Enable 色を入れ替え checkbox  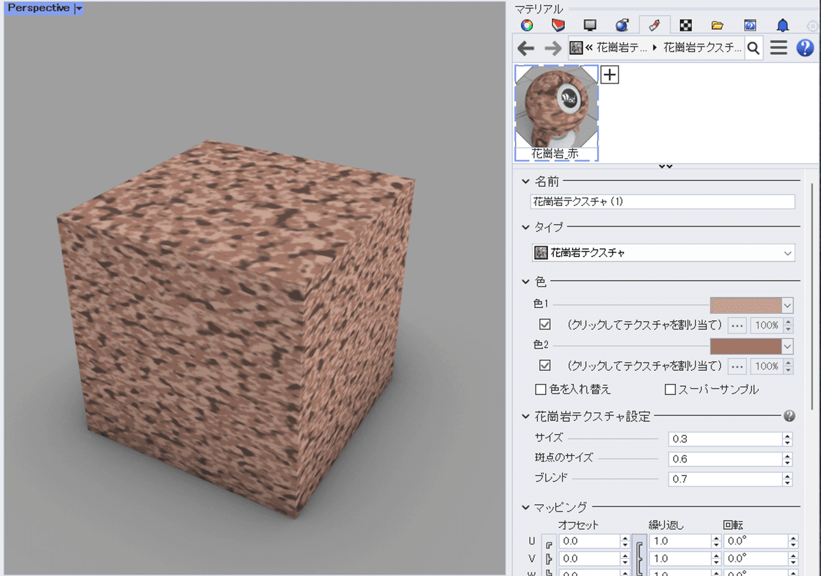[x=540, y=390]
